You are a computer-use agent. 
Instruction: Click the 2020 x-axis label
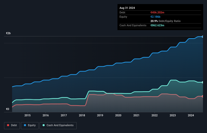(118, 115)
